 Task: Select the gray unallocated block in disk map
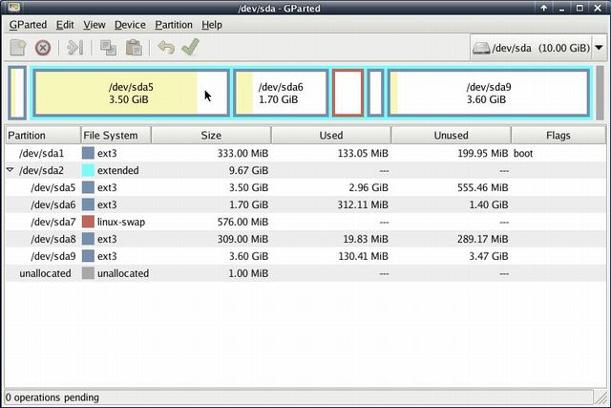point(600,93)
